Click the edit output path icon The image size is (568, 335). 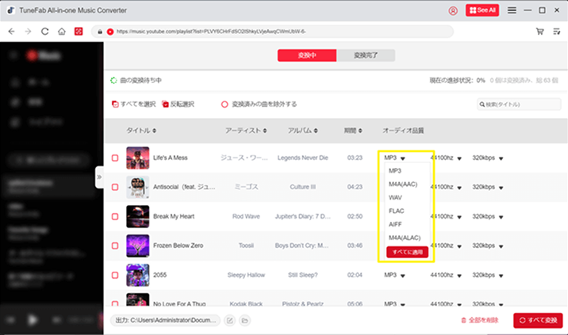click(x=230, y=320)
